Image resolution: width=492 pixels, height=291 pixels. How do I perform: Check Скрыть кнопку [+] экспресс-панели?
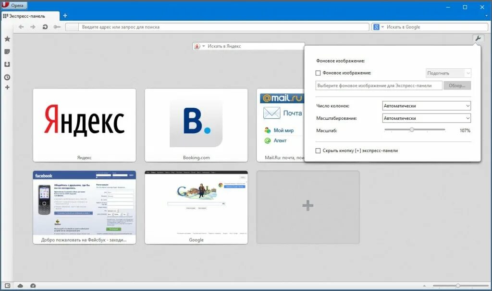click(x=318, y=151)
